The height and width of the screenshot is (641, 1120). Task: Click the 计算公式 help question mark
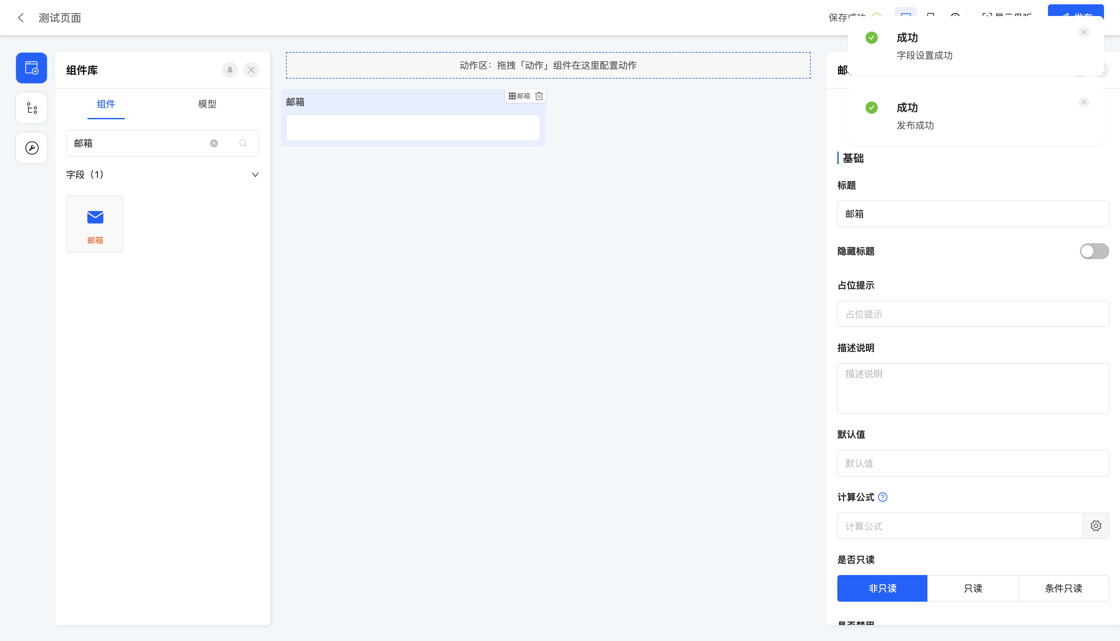point(883,497)
